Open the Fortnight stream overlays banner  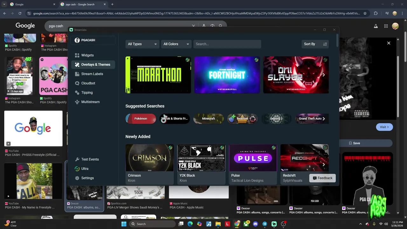coord(227,75)
